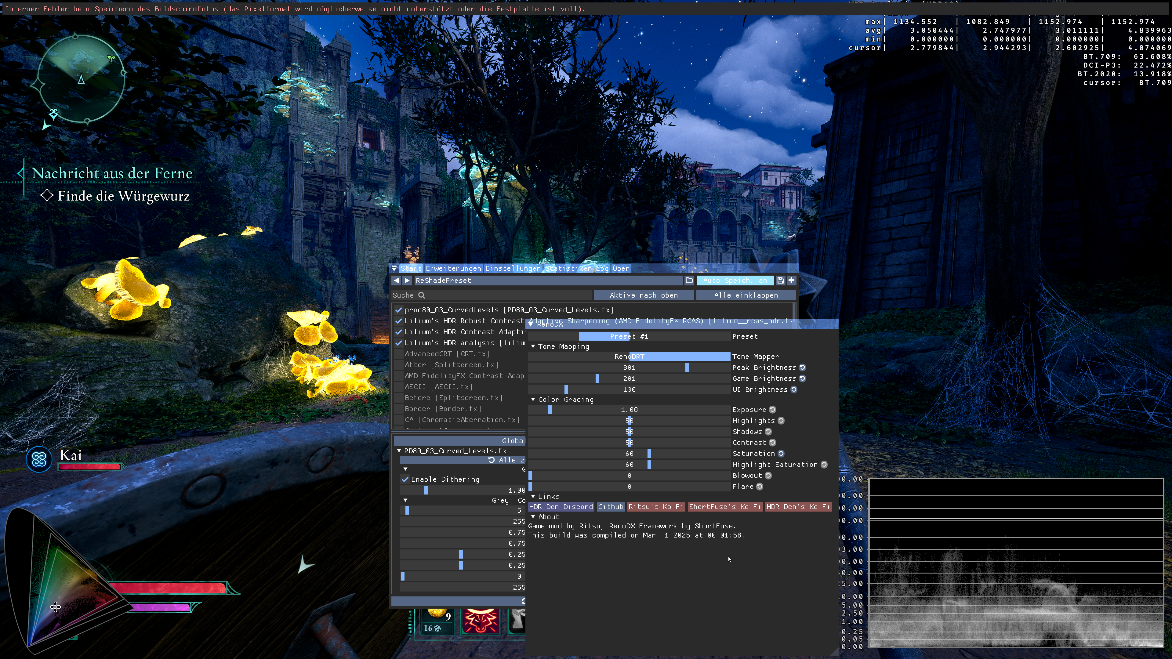Image resolution: width=1172 pixels, height=659 pixels.
Task: Reset Blowout using its reset icon
Action: tap(768, 475)
